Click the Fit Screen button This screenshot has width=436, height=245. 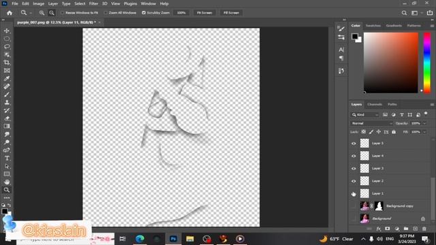[204, 13]
